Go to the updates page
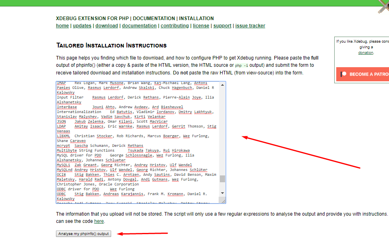 tap(82, 26)
